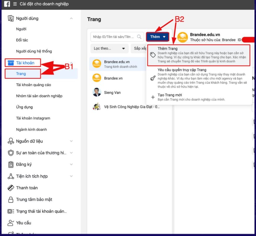Screen dimensions: 256x236
Task: Click the Cài đặt cho doanh nghiệp title
Action: tap(44, 4)
